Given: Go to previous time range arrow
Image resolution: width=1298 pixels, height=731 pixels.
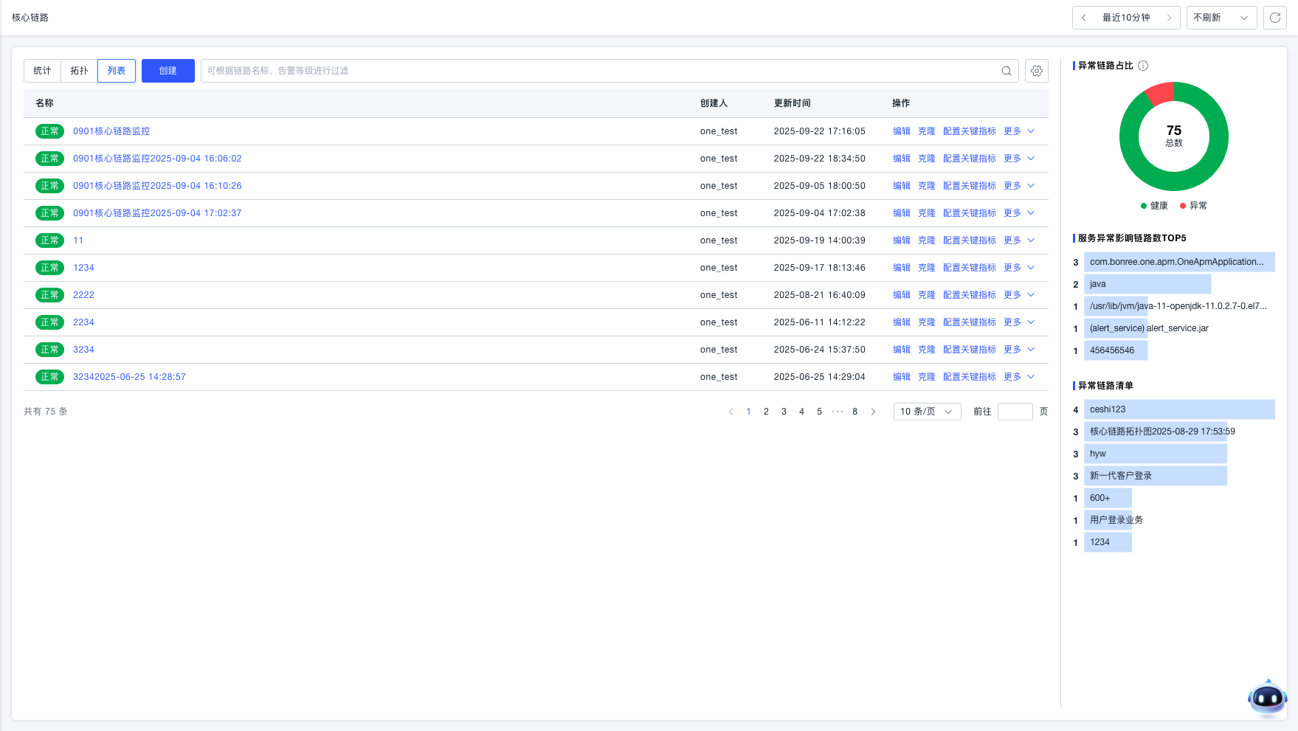Looking at the screenshot, I should pos(1083,18).
